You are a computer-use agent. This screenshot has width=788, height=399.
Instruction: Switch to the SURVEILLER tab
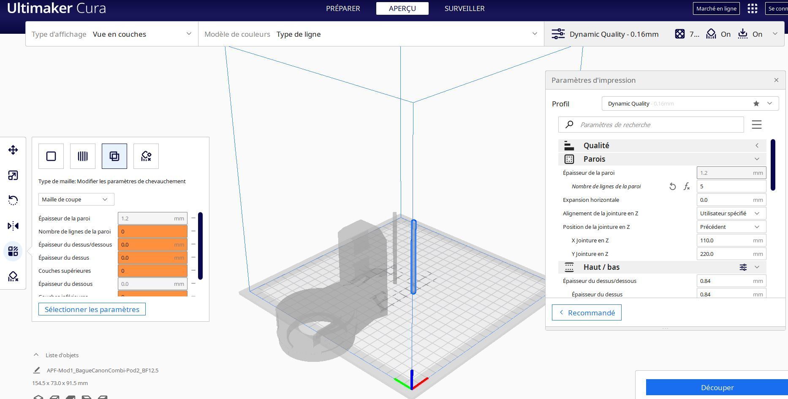(x=465, y=8)
